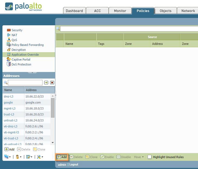198x169 pixels.
Task: Switch to the Dashboard tab
Action: 74,11
